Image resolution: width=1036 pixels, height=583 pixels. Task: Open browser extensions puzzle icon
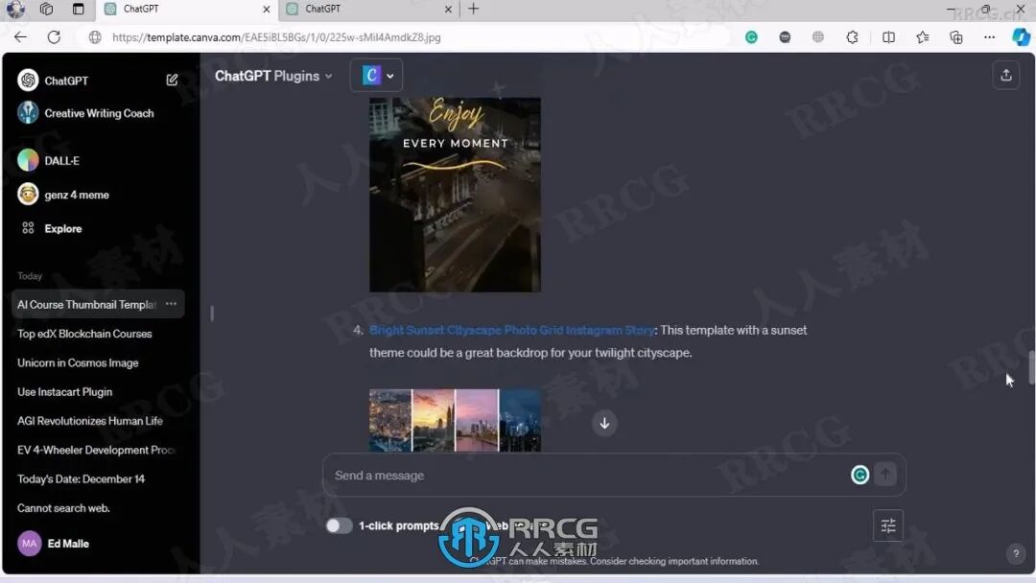[853, 37]
